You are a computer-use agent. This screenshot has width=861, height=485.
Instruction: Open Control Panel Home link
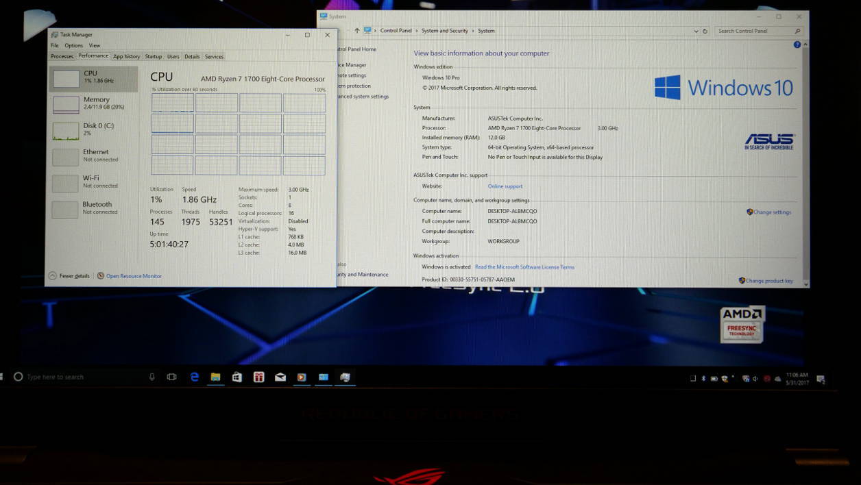(x=356, y=49)
